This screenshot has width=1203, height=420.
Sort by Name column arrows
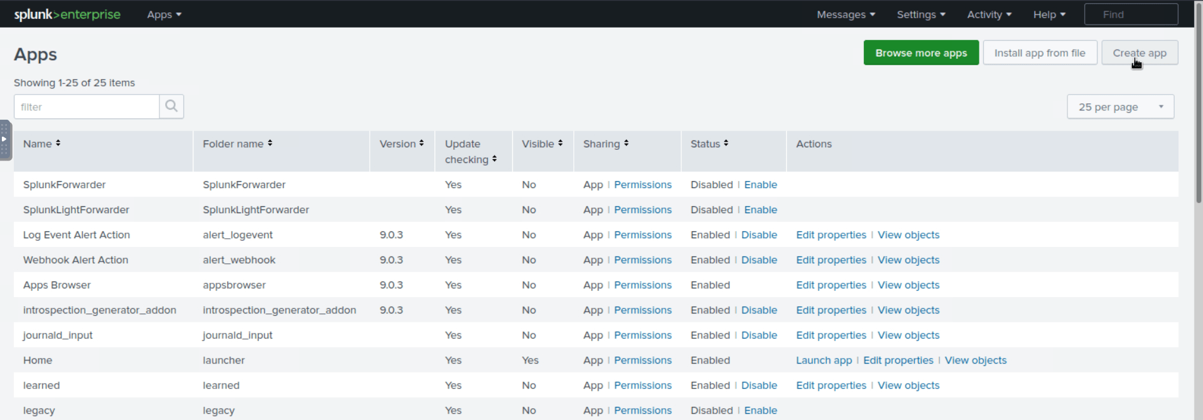(58, 144)
